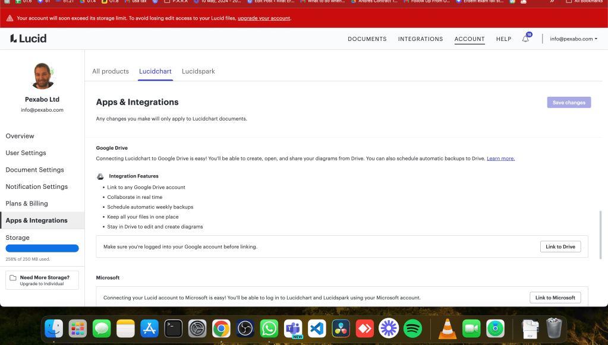Go to Overview in the sidebar

[x=20, y=136]
